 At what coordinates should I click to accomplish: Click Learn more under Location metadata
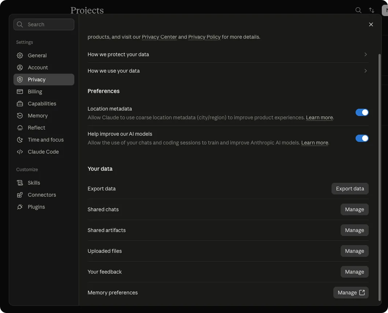coord(320,117)
